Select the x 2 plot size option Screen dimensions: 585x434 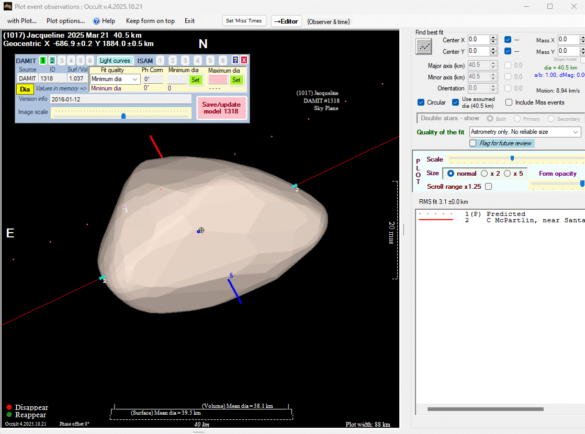click(484, 174)
